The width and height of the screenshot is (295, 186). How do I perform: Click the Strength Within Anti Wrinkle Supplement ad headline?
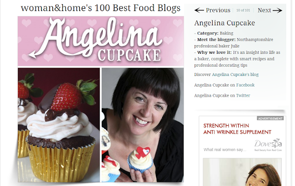(237, 129)
